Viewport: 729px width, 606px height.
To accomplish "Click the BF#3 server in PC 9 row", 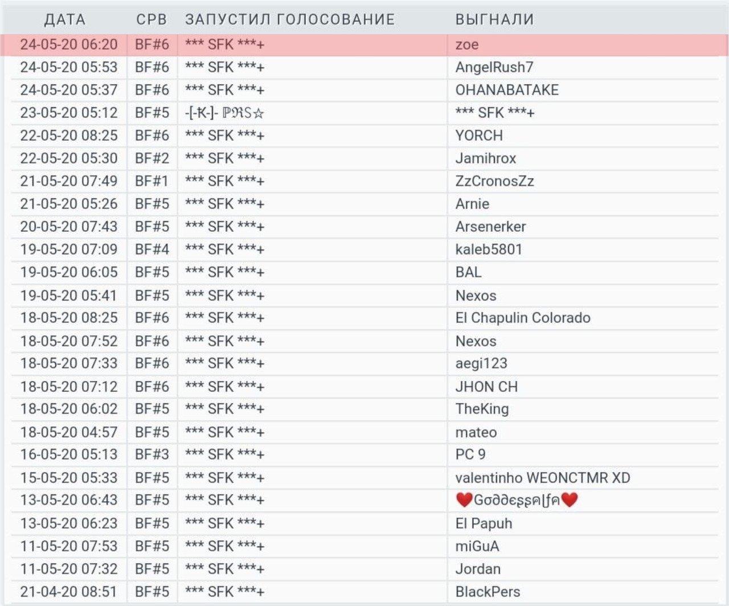I will [x=151, y=454].
